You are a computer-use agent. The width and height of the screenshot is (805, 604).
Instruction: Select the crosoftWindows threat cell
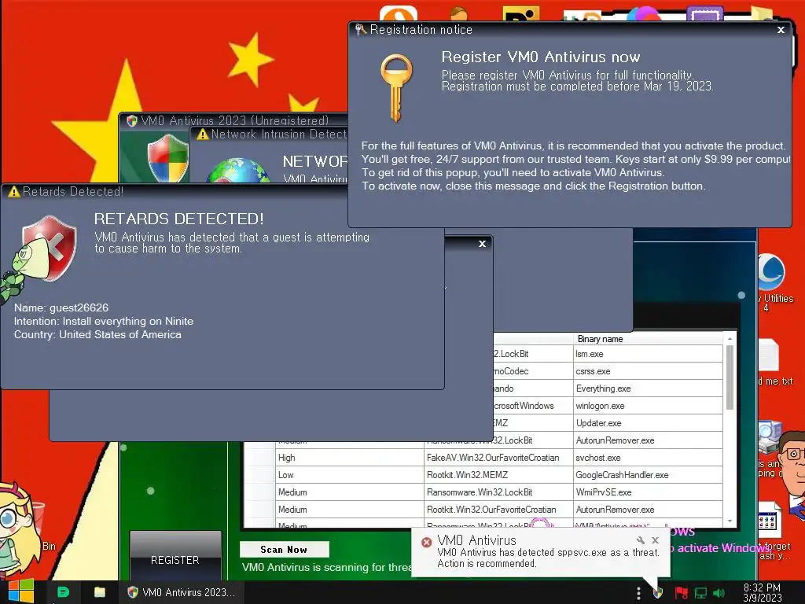pyautogui.click(x=533, y=406)
